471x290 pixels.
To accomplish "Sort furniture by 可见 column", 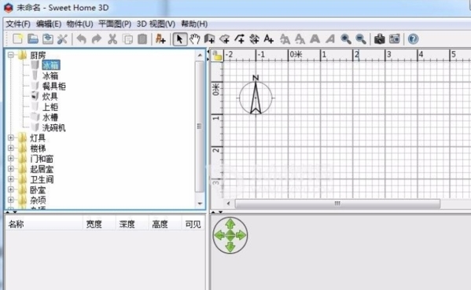I will click(193, 224).
